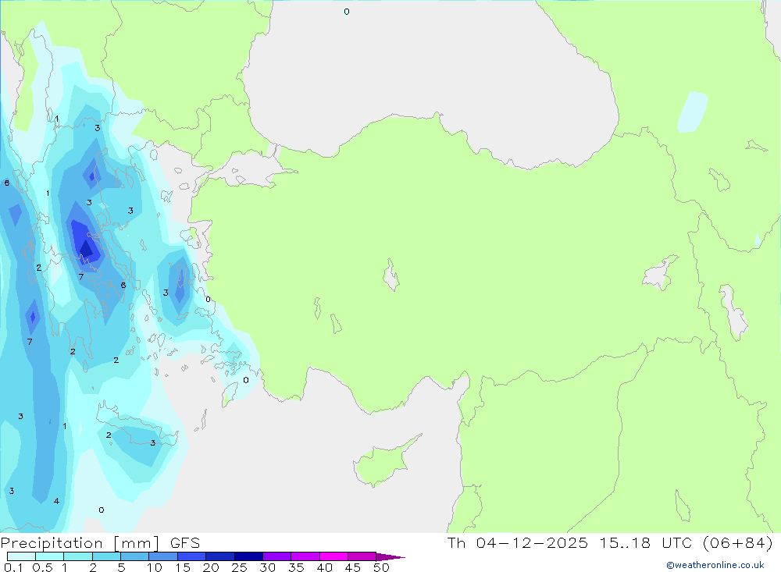Click the 0.1–0.5 mm legend color box

click(x=21, y=556)
